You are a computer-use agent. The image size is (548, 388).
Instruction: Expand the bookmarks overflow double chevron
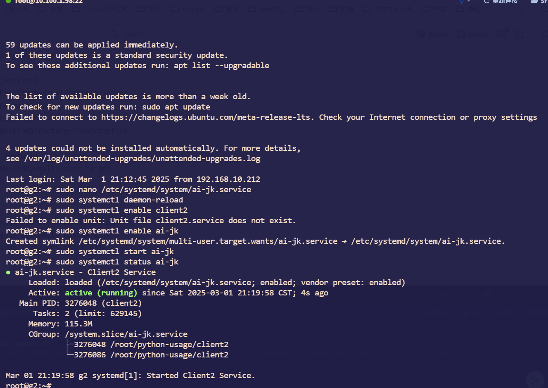coord(521,9)
